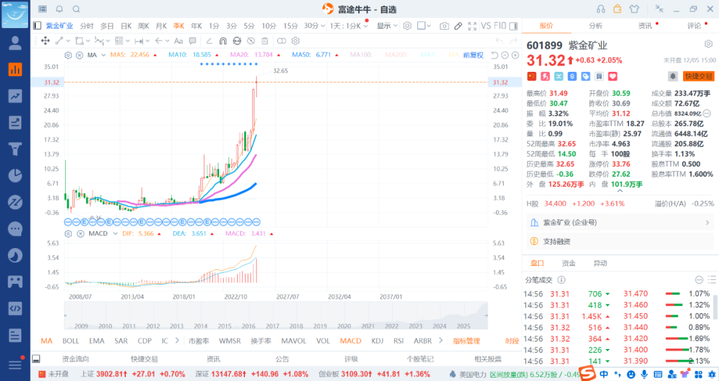Open search from title bar magnifier
719x381 pixels.
point(77,9)
